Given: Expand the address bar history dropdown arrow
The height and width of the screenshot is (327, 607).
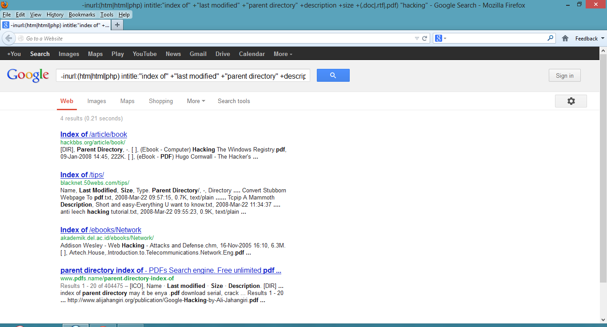Looking at the screenshot, I should [x=417, y=39].
